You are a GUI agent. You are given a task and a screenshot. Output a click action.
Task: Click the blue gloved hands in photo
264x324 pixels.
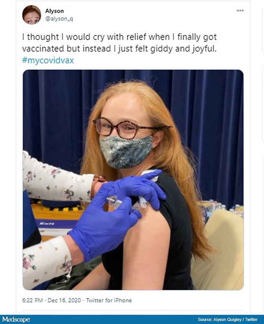[116, 215]
